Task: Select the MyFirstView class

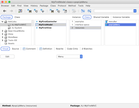Action: click(x=51, y=28)
